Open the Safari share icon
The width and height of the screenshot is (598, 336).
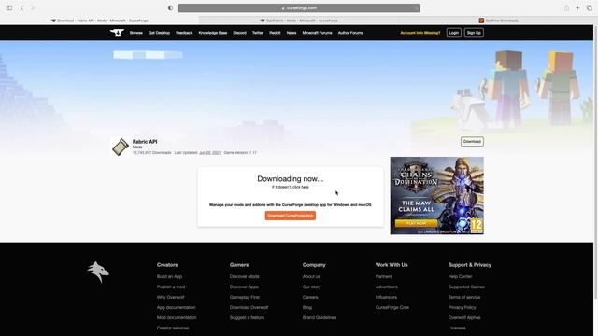pos(567,8)
